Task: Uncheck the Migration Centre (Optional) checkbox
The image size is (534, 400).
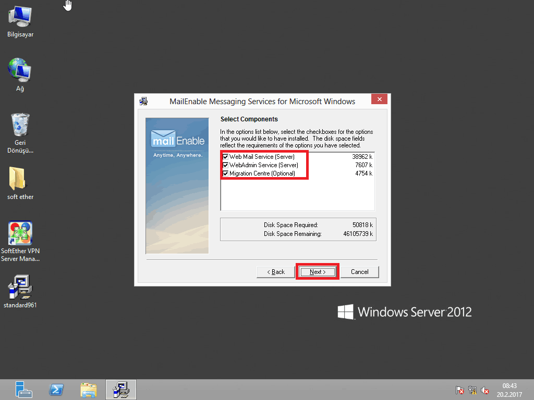Action: 225,173
